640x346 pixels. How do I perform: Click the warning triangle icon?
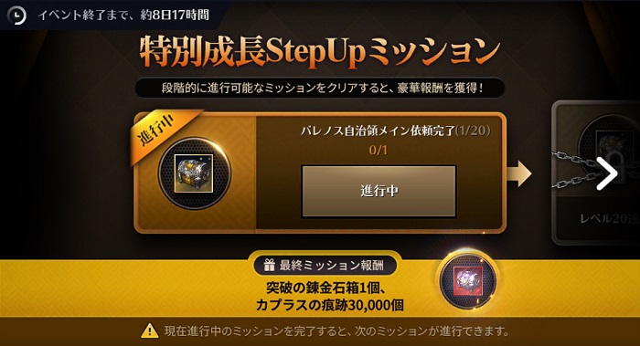(x=149, y=330)
